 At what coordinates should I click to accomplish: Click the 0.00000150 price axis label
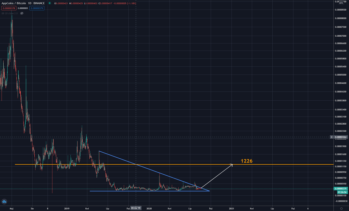click(340, 196)
